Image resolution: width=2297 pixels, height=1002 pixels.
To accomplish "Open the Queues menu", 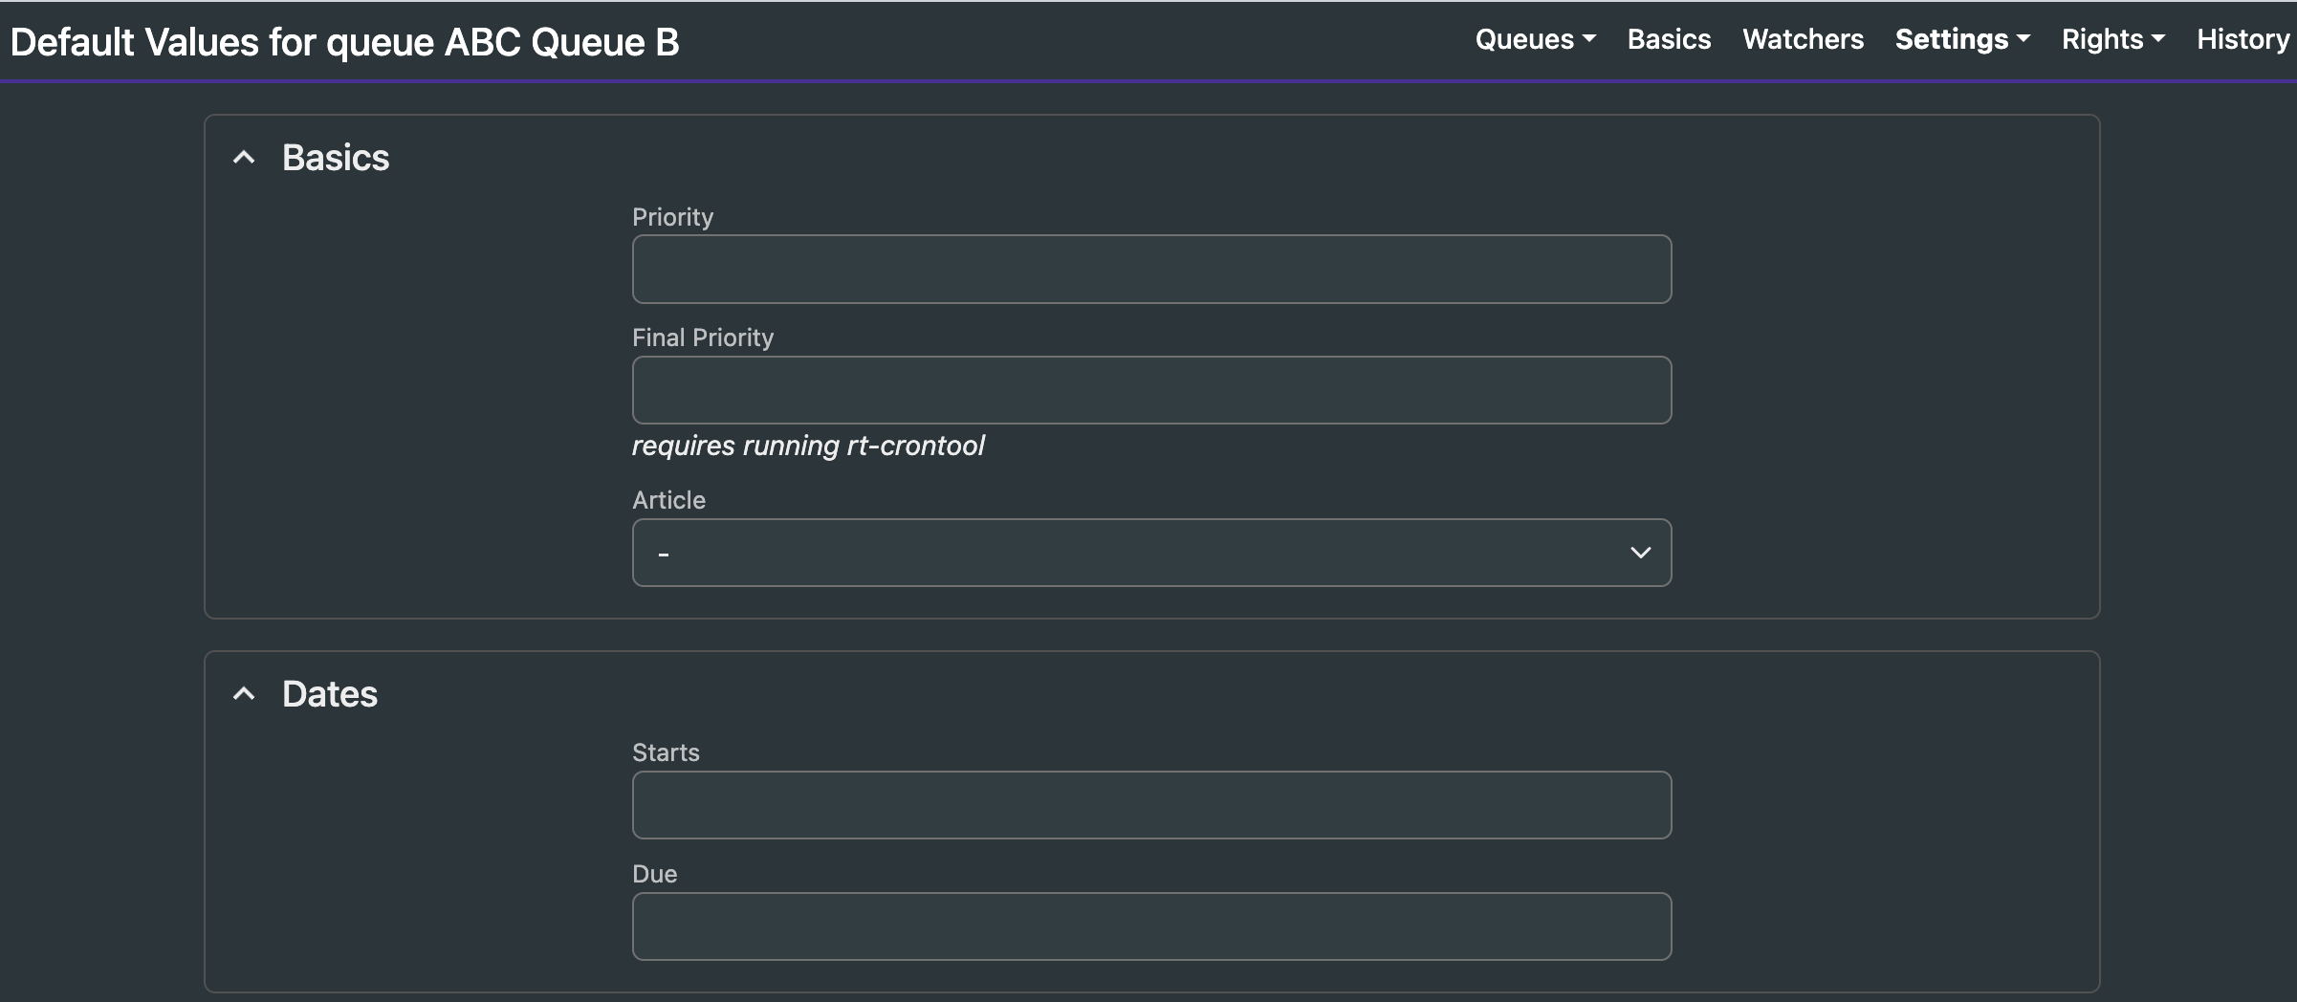I will 1535,39.
